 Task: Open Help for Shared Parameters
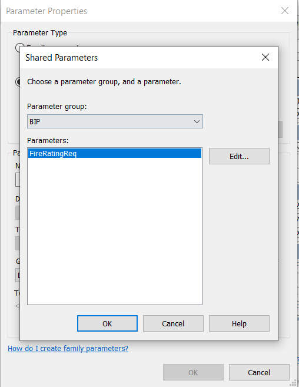click(x=239, y=323)
